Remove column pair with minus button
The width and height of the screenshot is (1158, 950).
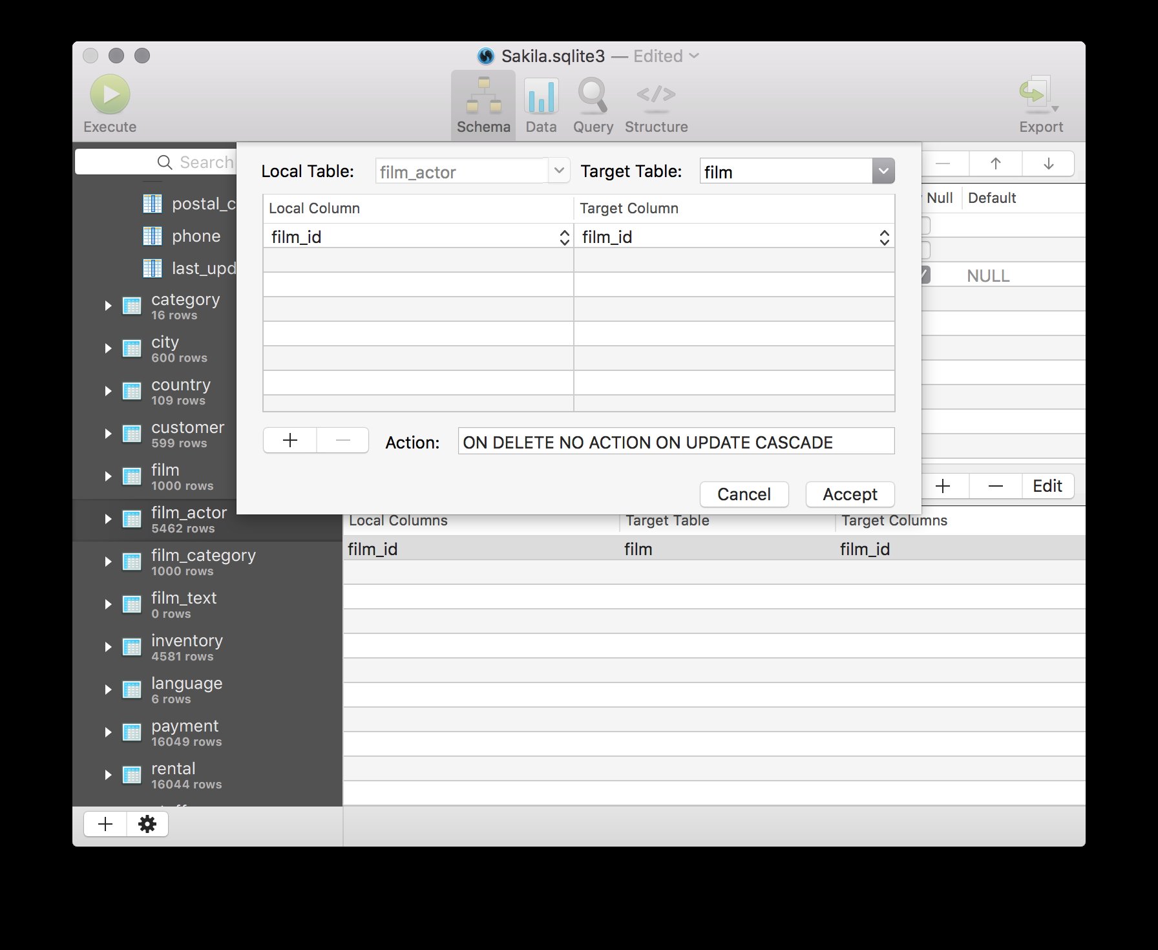[343, 440]
